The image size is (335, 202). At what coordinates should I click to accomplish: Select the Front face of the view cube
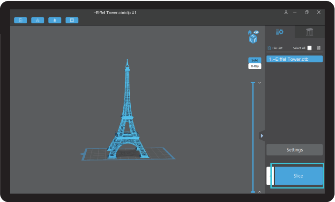click(x=255, y=40)
